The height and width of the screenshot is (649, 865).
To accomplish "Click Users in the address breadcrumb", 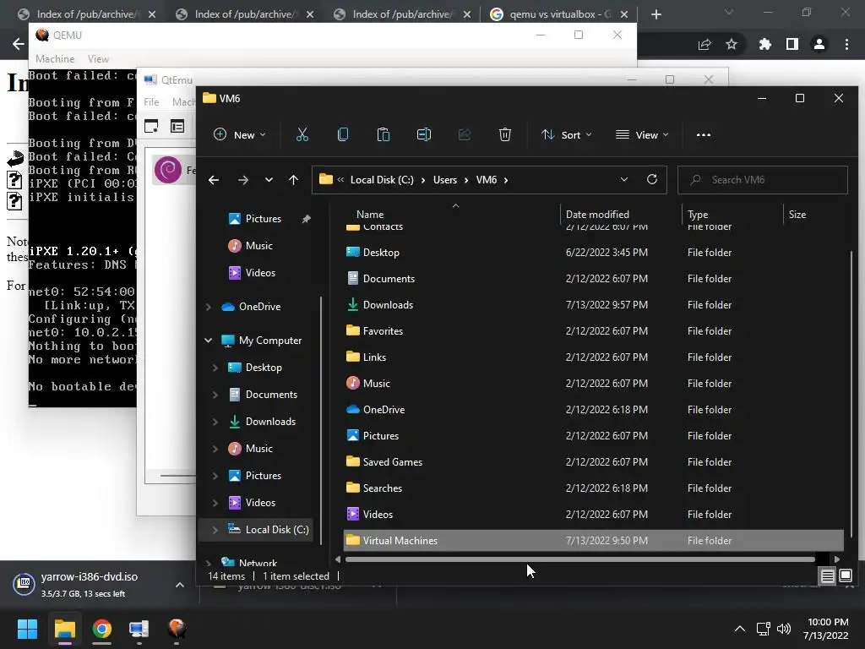I will click(x=444, y=180).
